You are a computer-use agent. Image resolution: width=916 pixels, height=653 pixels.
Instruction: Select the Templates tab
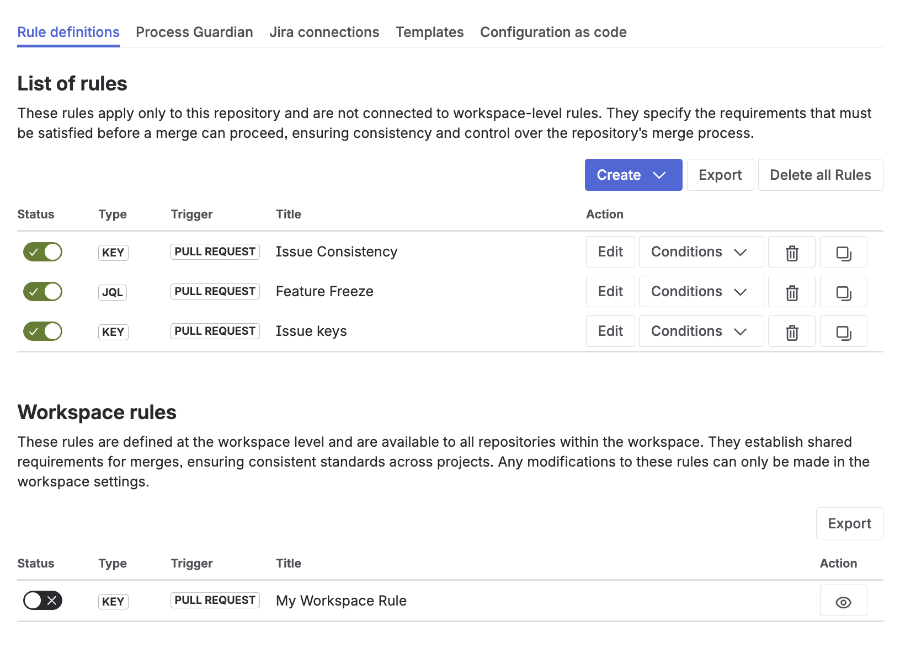pos(430,32)
